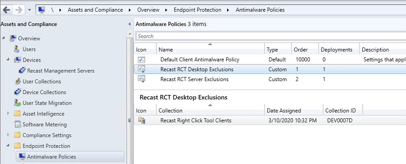
Task: Open the root backslash breadcrumb
Action: [x=53, y=10]
